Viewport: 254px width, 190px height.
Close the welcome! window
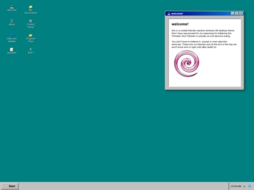241,14
